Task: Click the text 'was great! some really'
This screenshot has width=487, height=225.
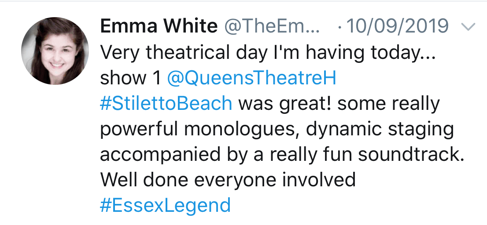Action: click(x=339, y=103)
